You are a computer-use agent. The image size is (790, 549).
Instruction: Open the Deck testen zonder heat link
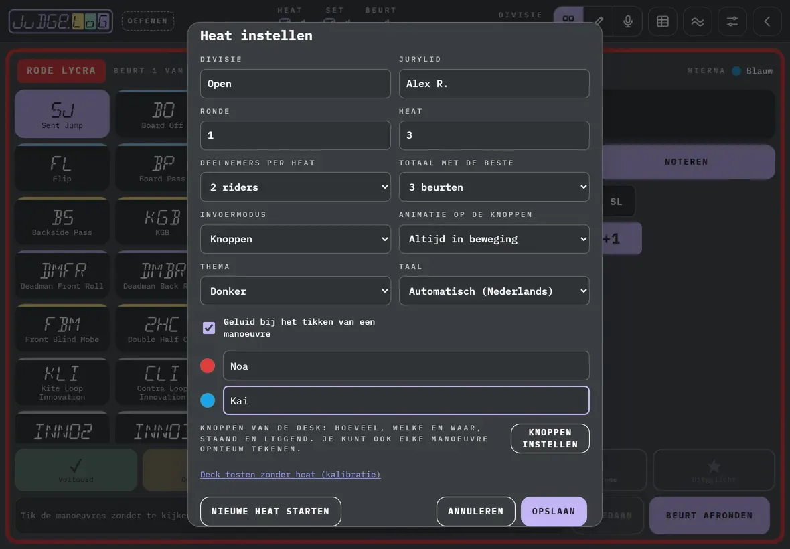(x=290, y=475)
